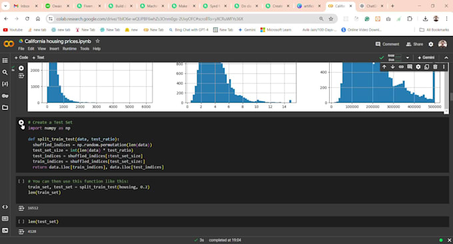Bookmark this page with the star
Viewport: 453px width, 244px height.
point(331,19)
